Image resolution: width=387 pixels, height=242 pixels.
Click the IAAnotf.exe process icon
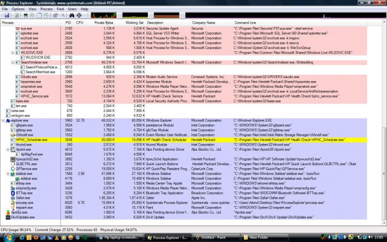tap(13, 135)
